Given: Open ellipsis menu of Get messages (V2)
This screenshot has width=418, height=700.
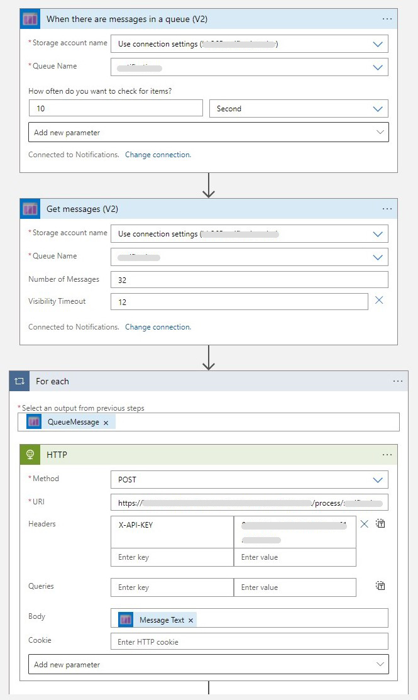Looking at the screenshot, I should 387,209.
